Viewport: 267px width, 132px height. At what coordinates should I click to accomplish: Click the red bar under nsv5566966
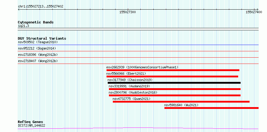click(172, 76)
